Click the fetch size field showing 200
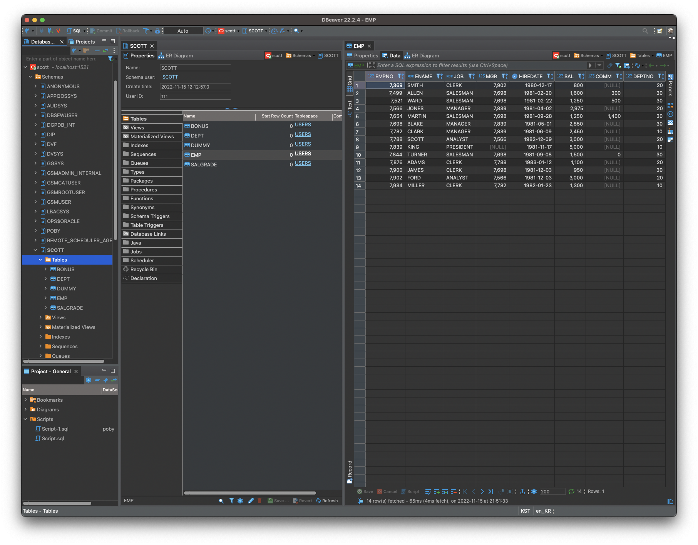Image resolution: width=698 pixels, height=545 pixels. point(552,491)
